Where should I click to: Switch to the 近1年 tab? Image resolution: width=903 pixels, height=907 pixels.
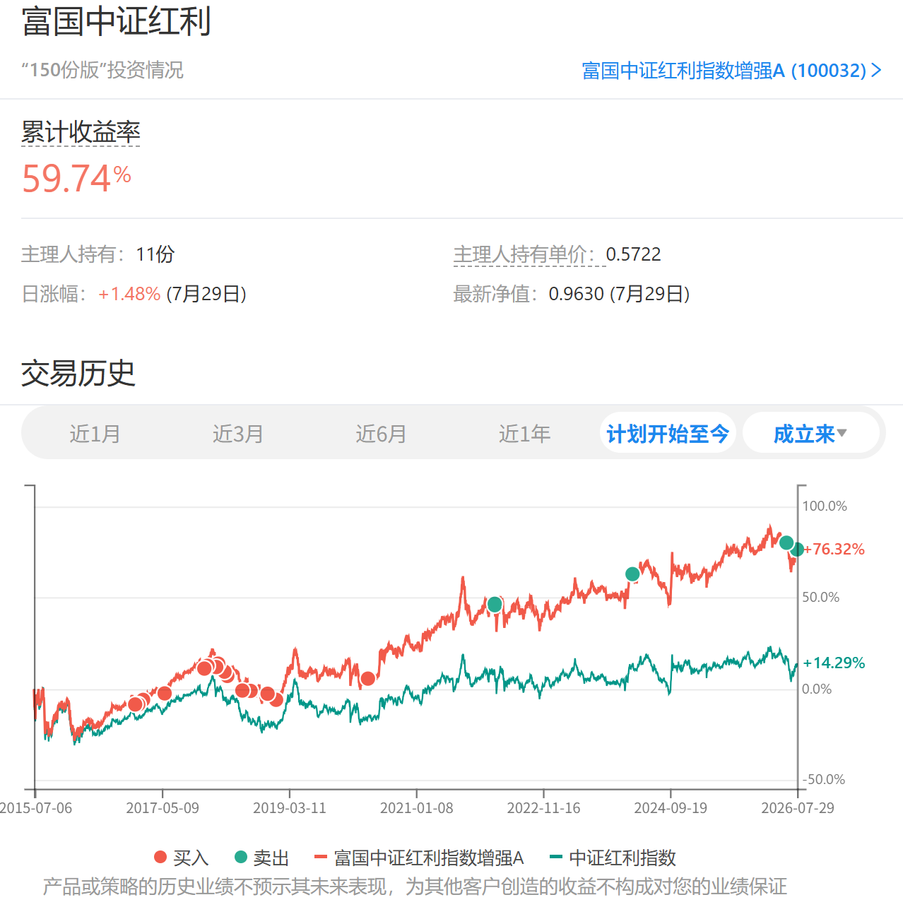coord(524,433)
